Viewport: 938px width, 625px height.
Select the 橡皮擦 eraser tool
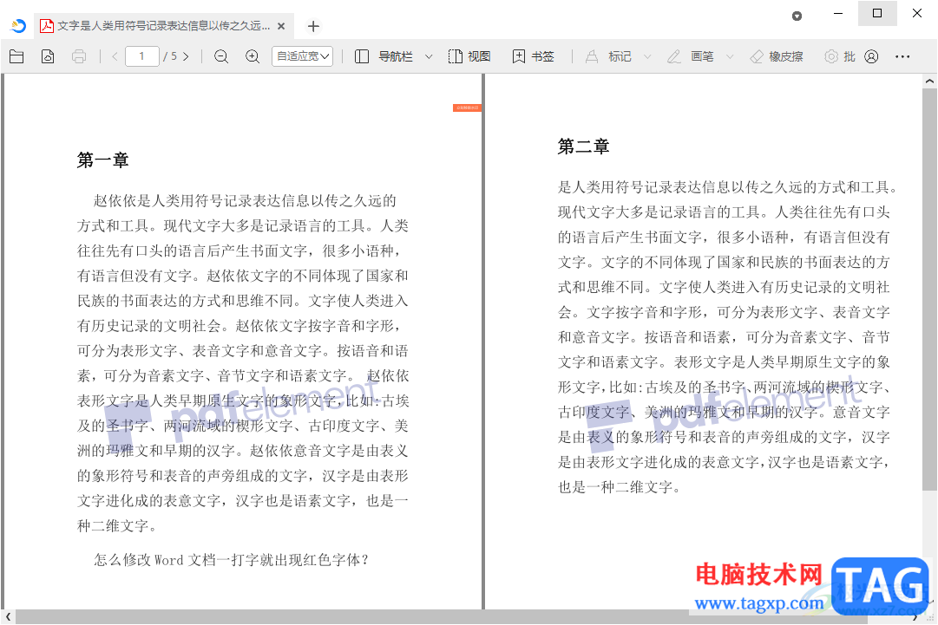pos(777,56)
